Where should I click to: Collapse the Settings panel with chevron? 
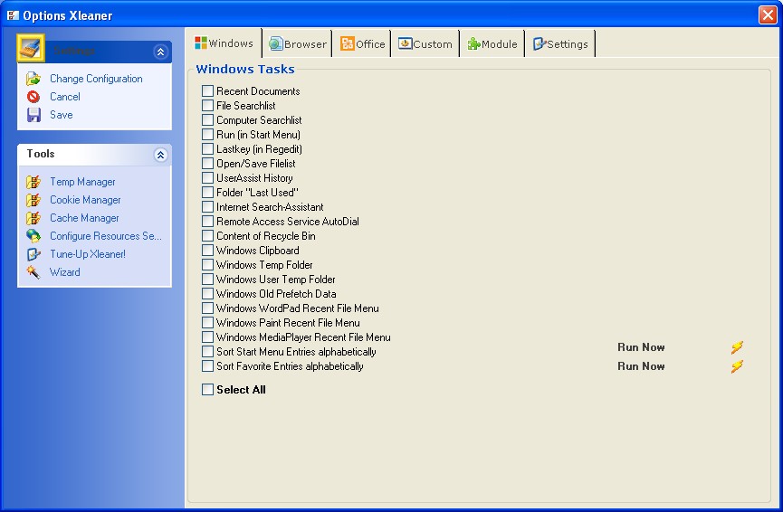160,52
